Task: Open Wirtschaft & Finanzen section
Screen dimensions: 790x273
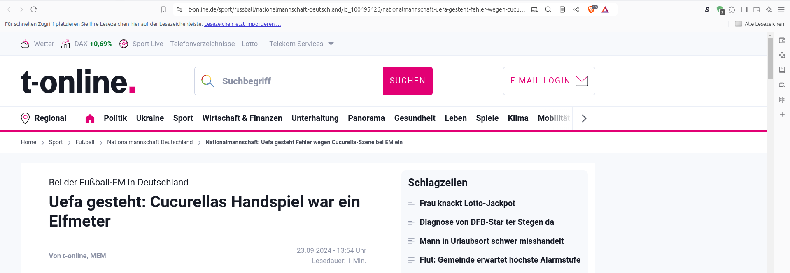Action: [242, 118]
